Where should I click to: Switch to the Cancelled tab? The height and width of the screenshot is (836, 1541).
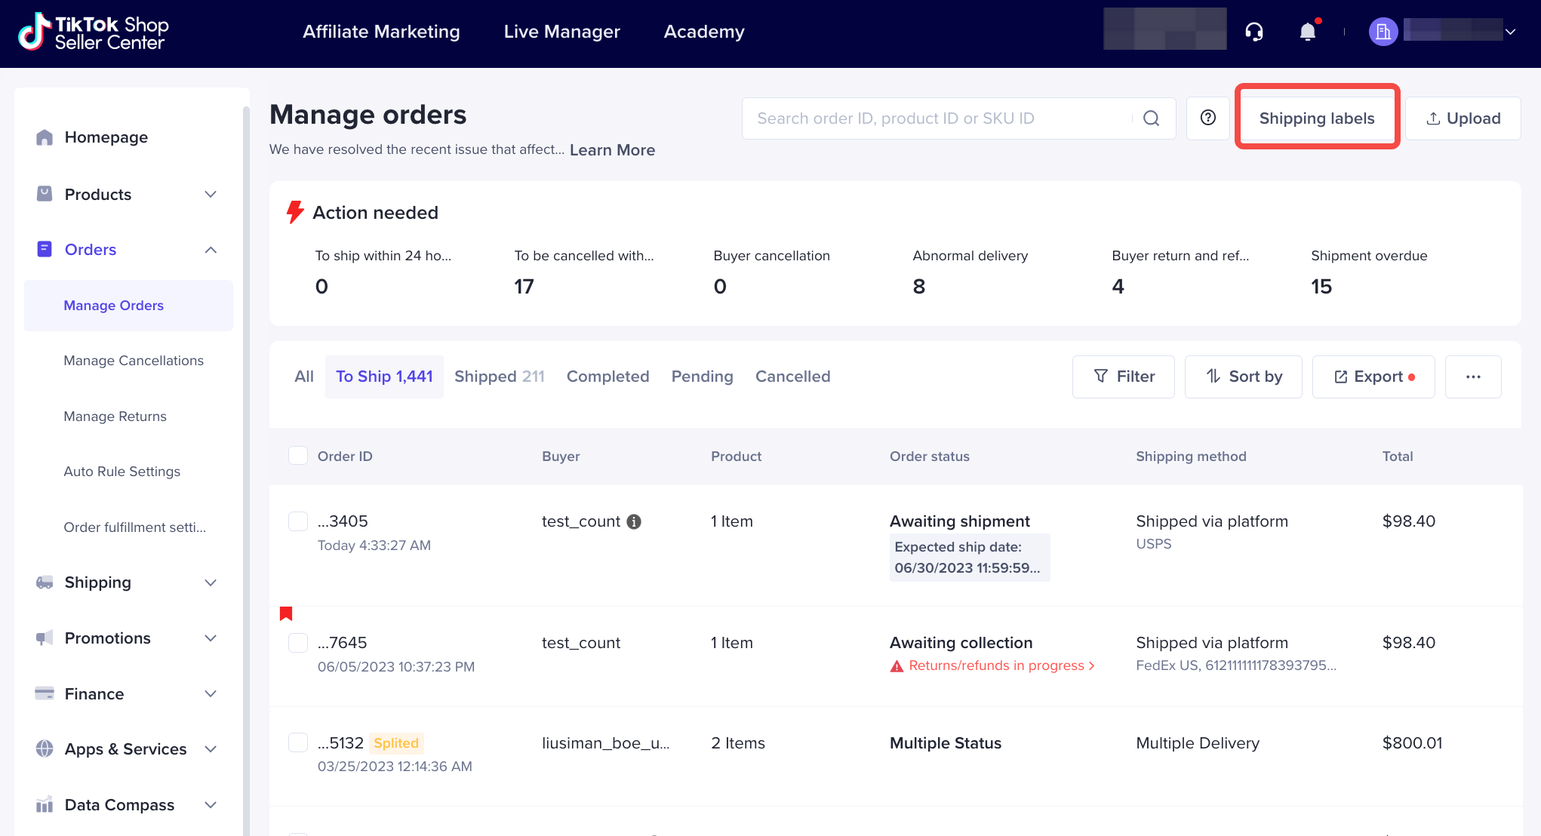[792, 377]
